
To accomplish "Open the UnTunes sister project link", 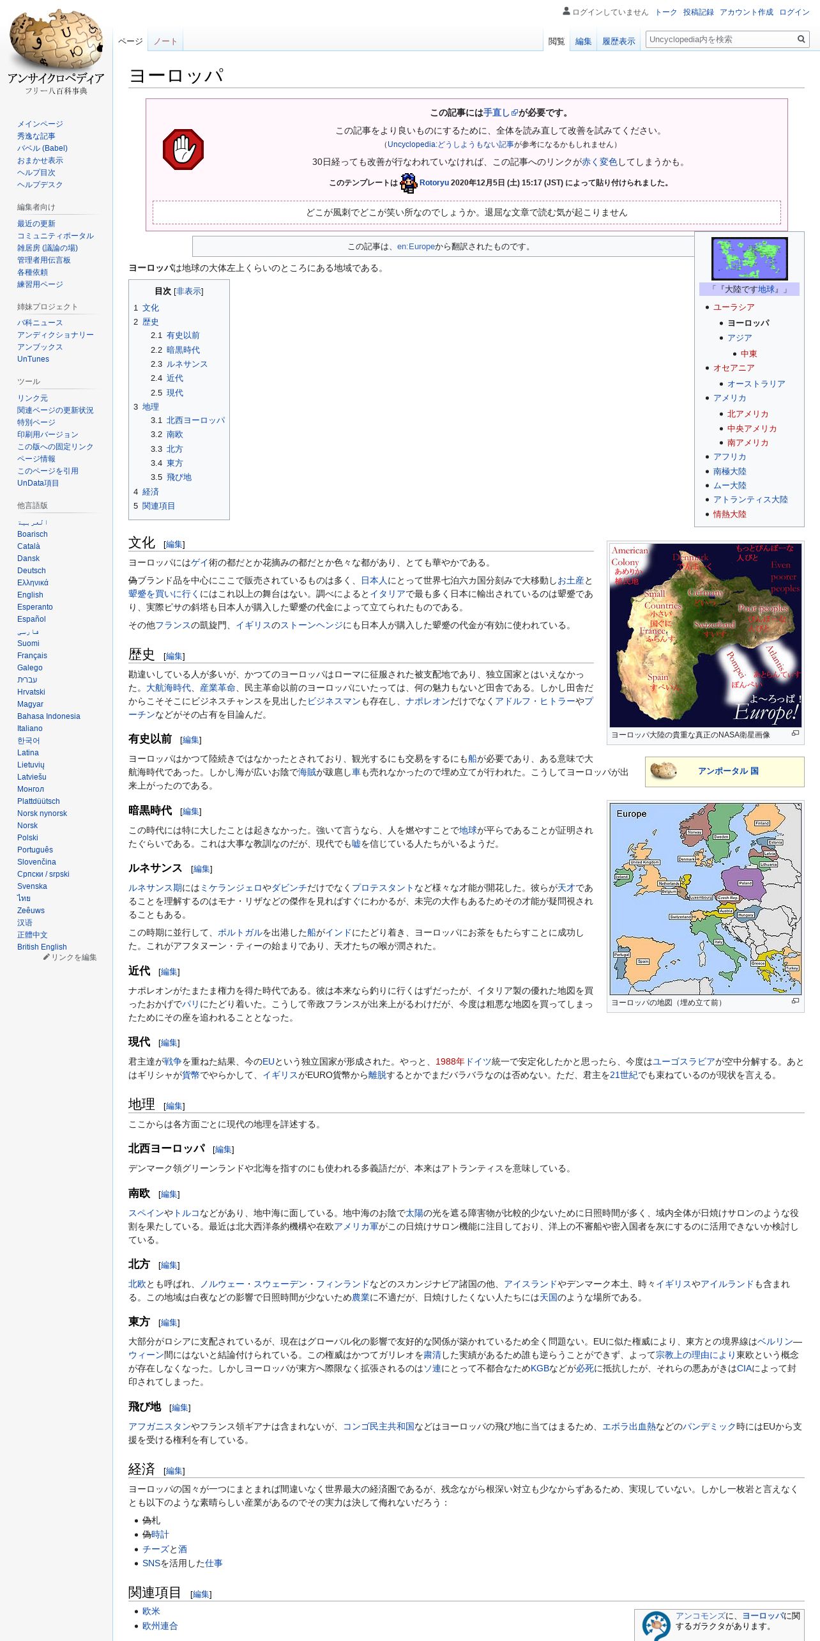I will coord(33,359).
